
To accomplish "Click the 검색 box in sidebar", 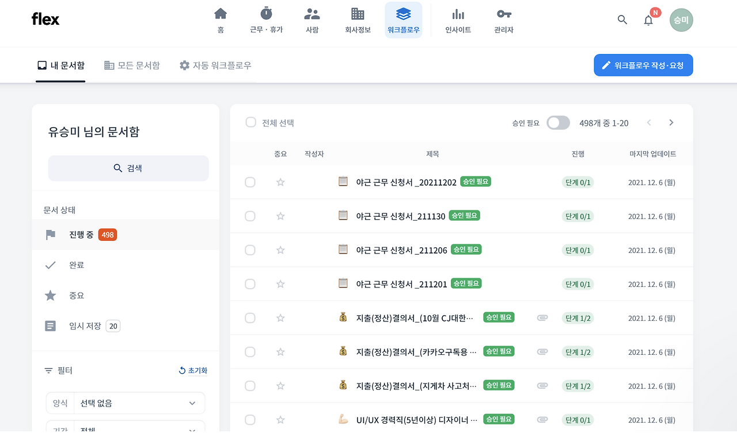I will tap(128, 168).
